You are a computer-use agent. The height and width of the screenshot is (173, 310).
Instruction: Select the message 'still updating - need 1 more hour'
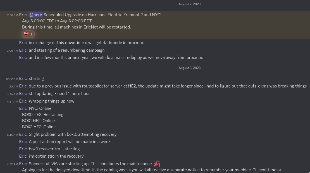pos(59,93)
